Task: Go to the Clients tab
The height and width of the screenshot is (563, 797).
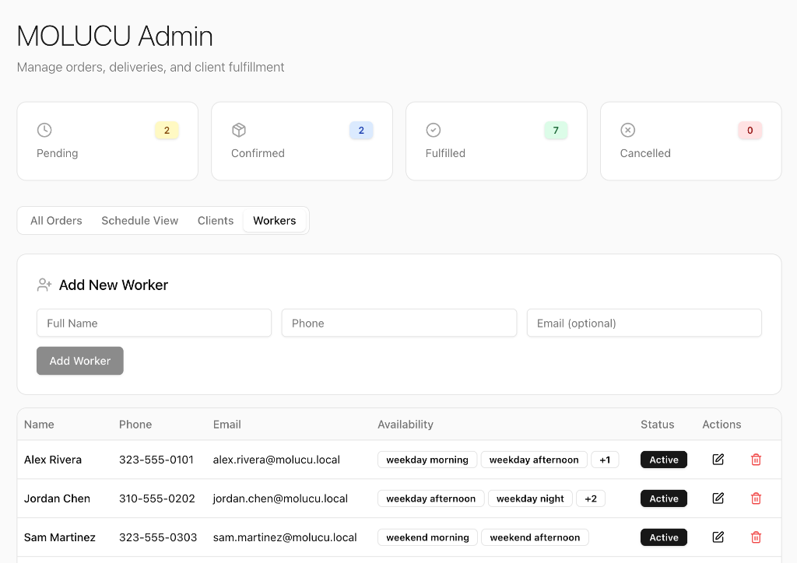Action: pos(216,220)
